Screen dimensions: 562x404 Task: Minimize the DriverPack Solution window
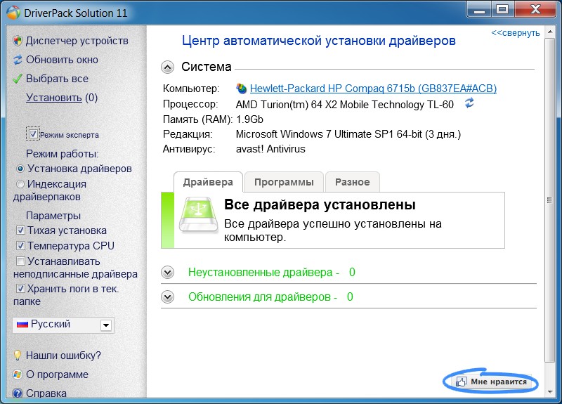[479, 10]
